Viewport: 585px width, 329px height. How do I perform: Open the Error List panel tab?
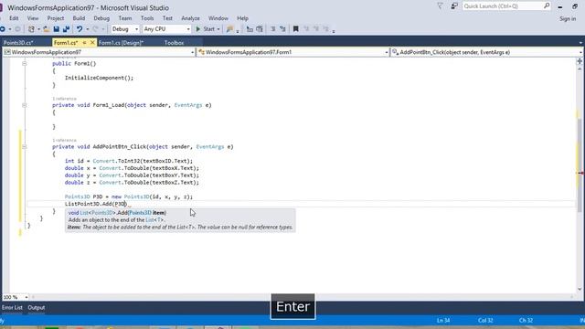12,308
